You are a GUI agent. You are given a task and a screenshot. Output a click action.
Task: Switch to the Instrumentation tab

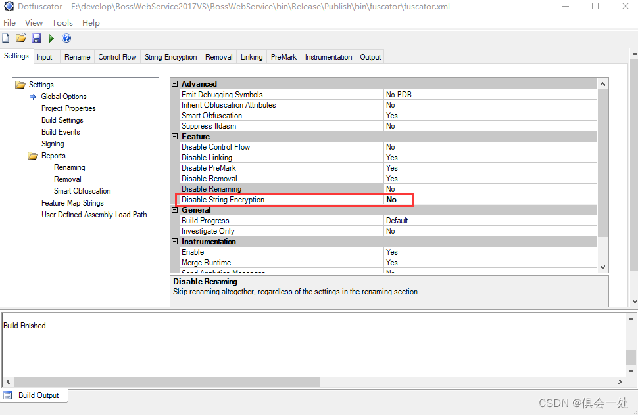(x=328, y=57)
